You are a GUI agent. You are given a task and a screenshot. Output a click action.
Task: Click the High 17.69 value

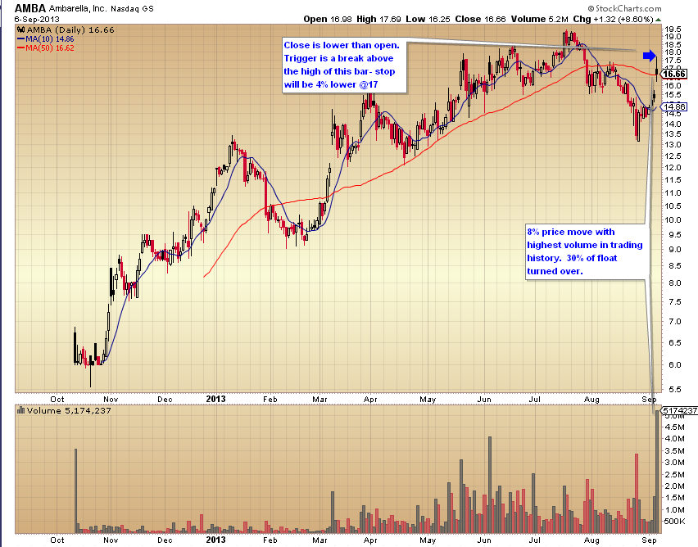(x=378, y=19)
